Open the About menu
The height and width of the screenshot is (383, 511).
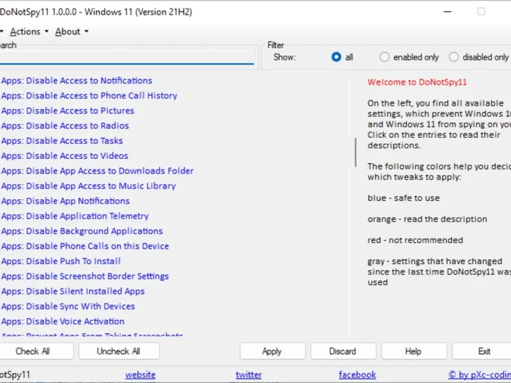pos(72,31)
